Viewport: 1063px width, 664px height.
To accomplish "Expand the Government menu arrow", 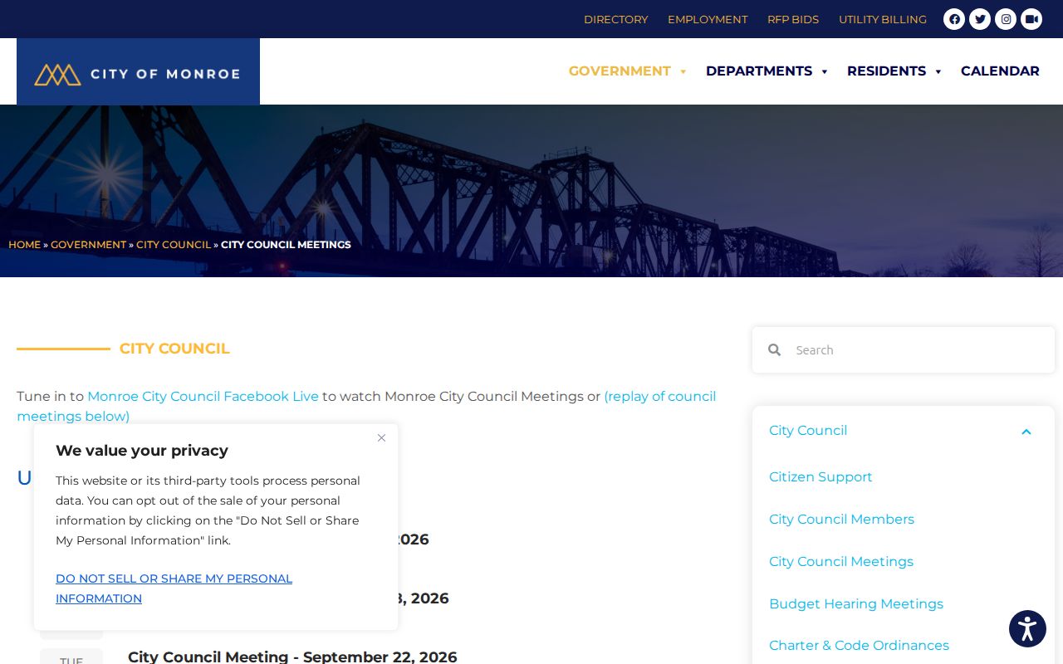I will click(683, 71).
